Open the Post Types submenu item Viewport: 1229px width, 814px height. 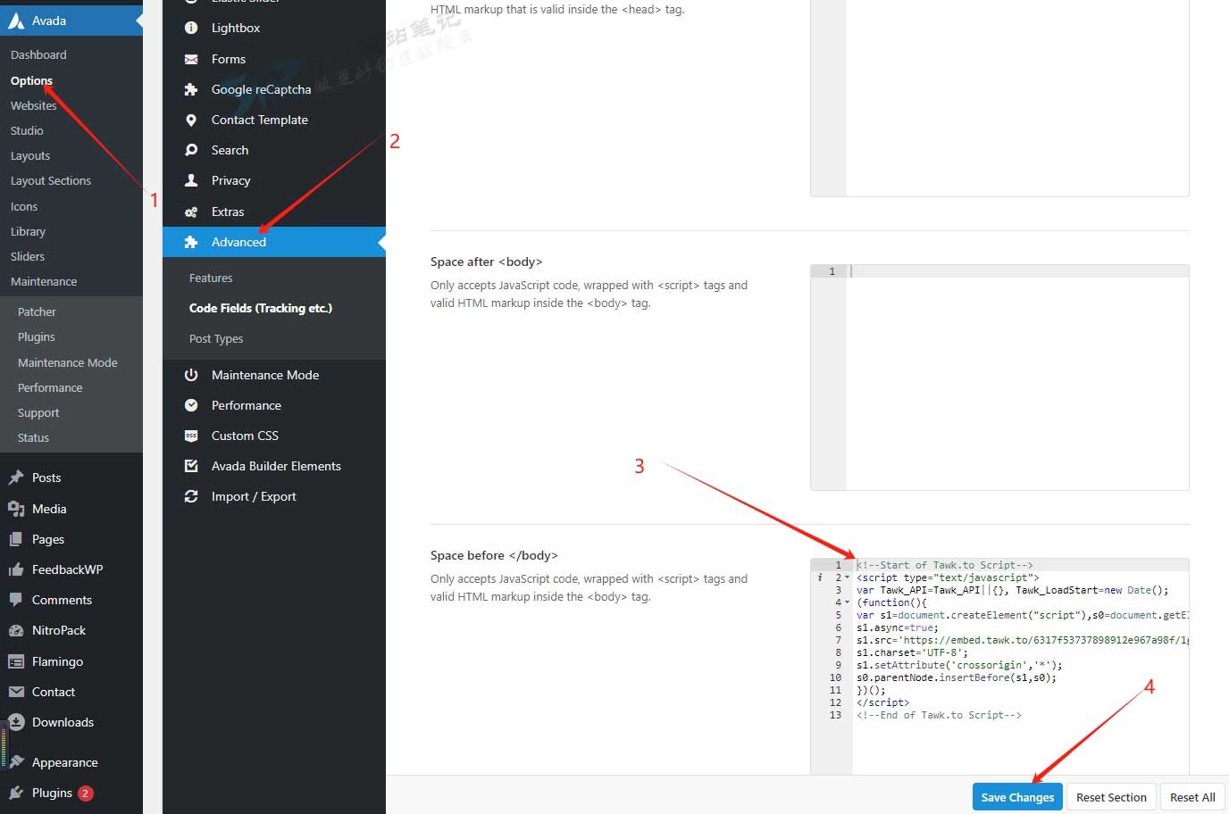(x=216, y=338)
